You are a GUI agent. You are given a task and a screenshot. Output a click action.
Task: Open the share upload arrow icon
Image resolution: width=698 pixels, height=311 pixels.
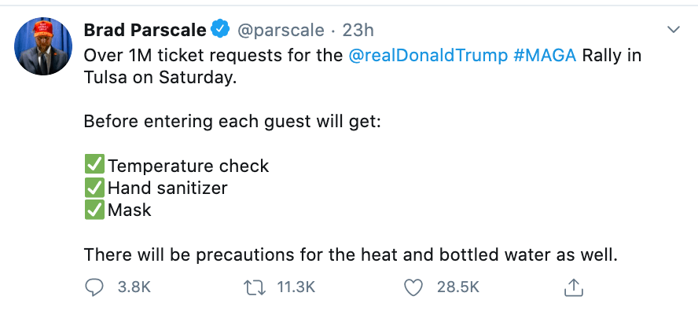(x=573, y=287)
